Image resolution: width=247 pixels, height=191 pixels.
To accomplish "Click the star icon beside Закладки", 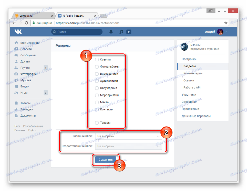I will click(16, 109).
